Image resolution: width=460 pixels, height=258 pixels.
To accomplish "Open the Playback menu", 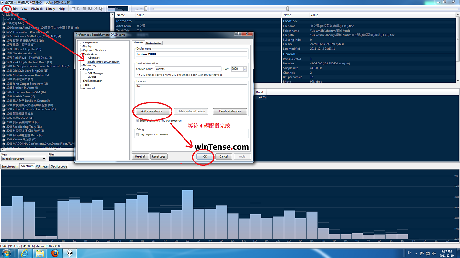I will coord(37,9).
